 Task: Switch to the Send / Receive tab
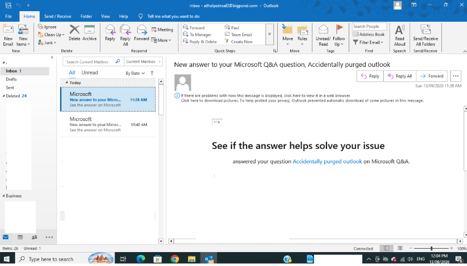pyautogui.click(x=58, y=16)
